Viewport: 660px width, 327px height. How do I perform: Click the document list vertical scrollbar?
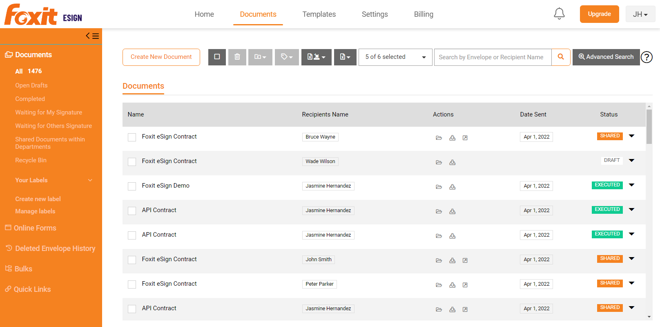click(649, 127)
